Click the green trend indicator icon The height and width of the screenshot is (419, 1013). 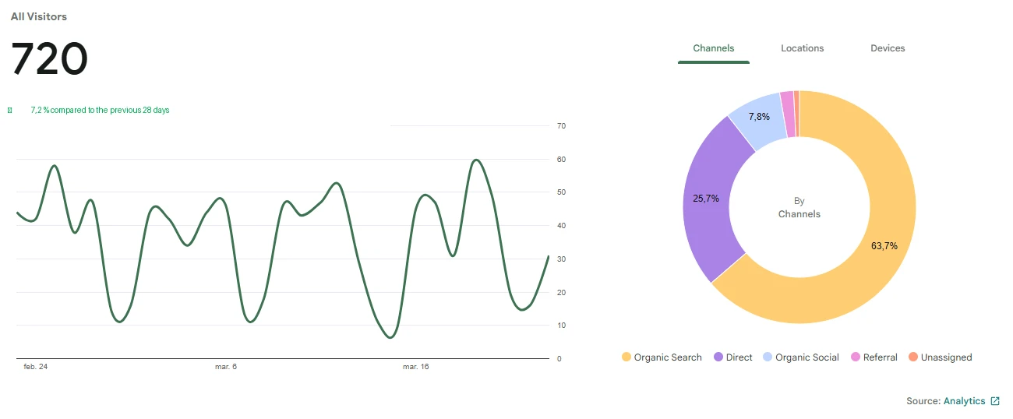(10, 111)
